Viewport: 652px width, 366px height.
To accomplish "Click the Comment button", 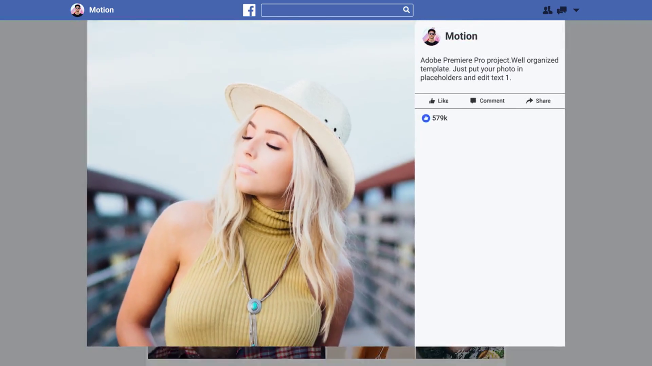I will [487, 101].
